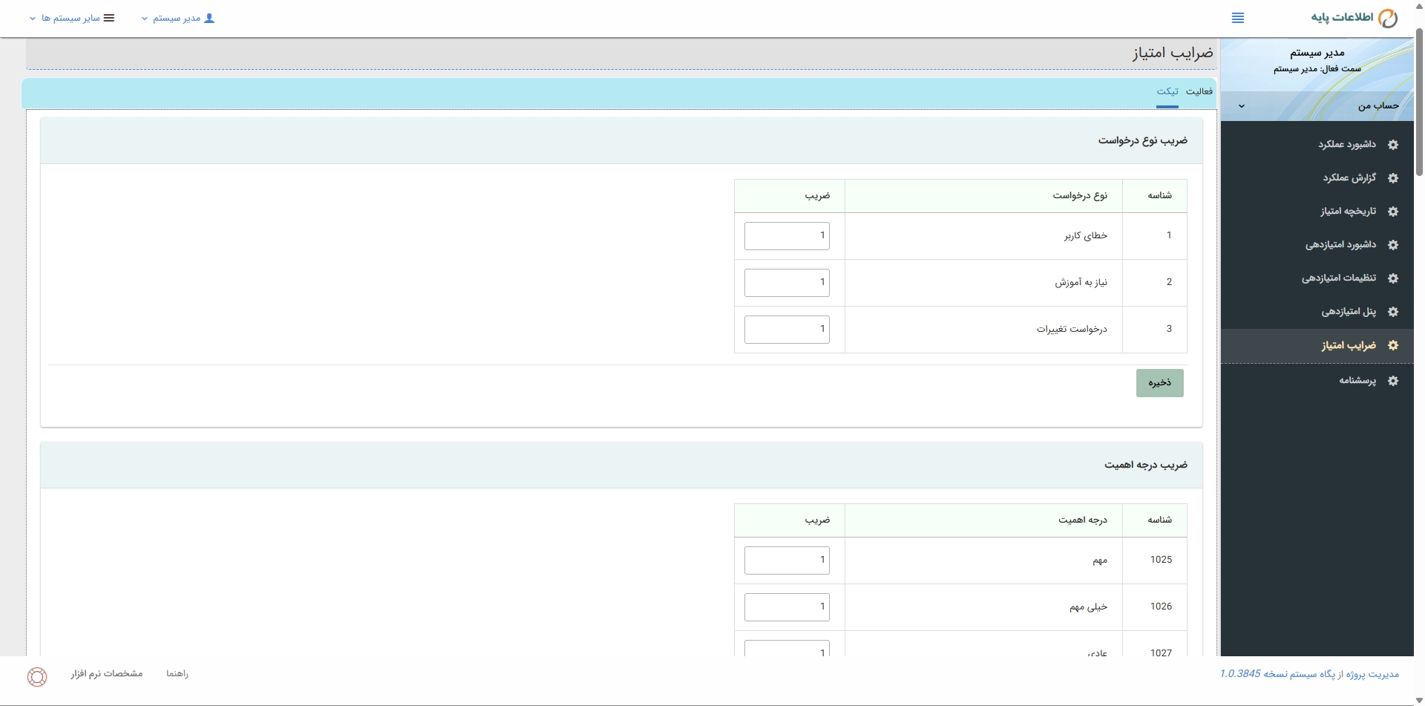Switch to the فعالیت tab
This screenshot has width=1425, height=706.
pyautogui.click(x=1199, y=91)
